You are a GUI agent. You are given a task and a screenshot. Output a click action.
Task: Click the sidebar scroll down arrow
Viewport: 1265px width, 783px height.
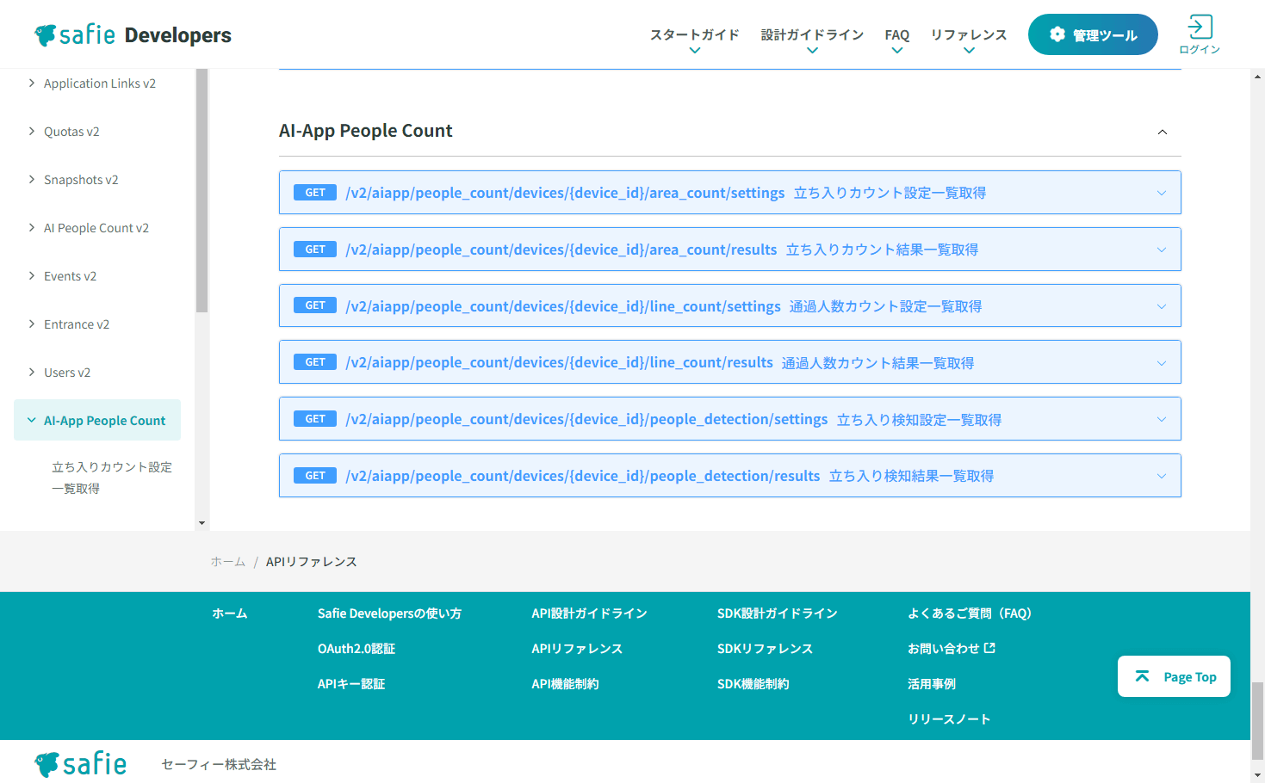(202, 522)
